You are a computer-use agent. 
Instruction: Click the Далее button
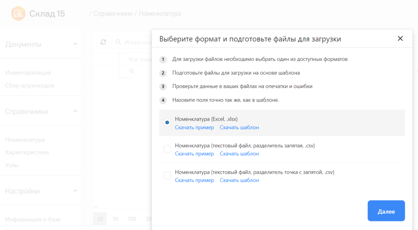tap(386, 211)
